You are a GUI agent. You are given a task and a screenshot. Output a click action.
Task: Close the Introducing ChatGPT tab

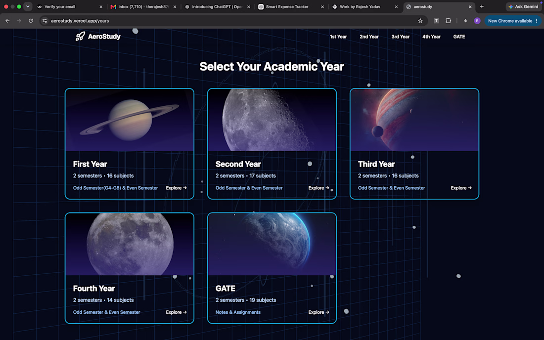(248, 6)
